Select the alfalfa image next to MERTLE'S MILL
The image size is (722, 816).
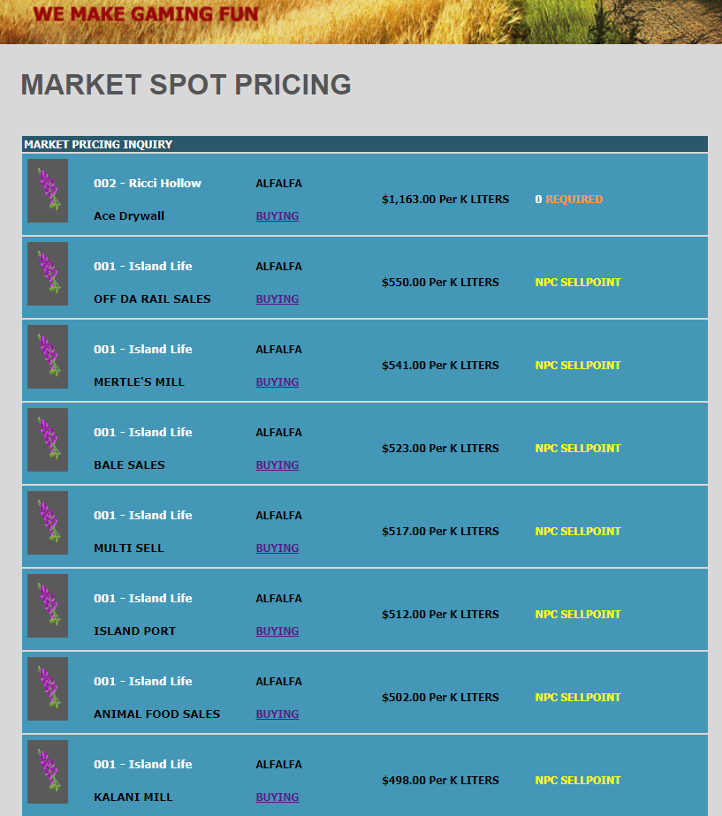coord(48,357)
